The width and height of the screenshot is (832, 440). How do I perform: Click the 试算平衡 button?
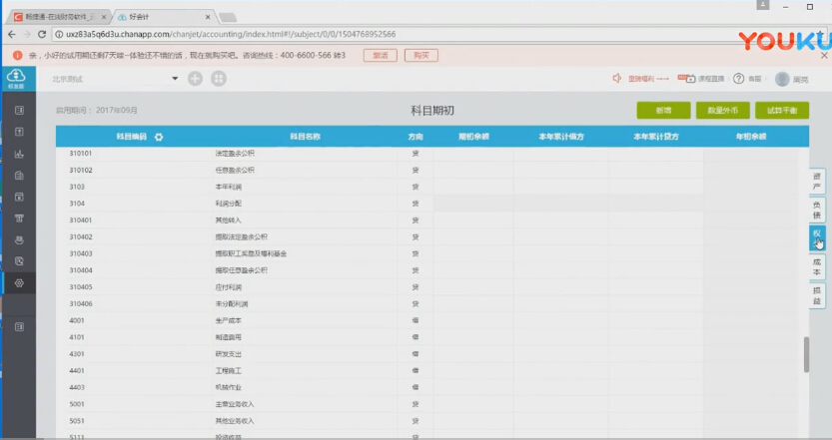(x=782, y=111)
